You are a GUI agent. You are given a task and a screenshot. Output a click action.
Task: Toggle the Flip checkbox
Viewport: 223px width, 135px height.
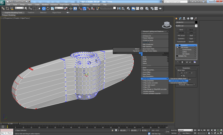pos(181,76)
